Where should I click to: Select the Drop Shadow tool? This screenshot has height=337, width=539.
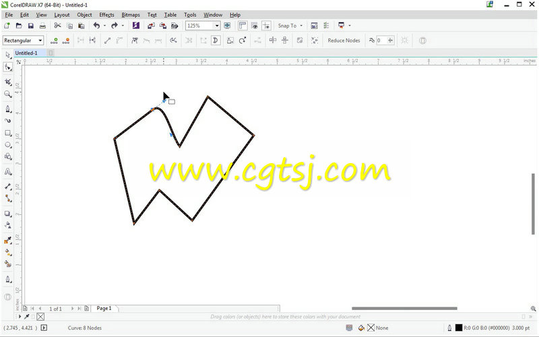[8, 214]
